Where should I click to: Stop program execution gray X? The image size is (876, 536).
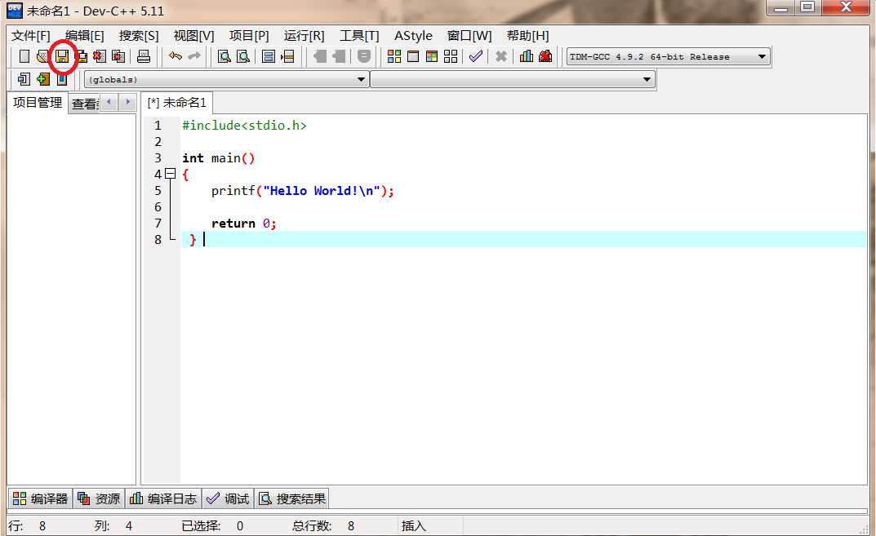pyautogui.click(x=501, y=56)
